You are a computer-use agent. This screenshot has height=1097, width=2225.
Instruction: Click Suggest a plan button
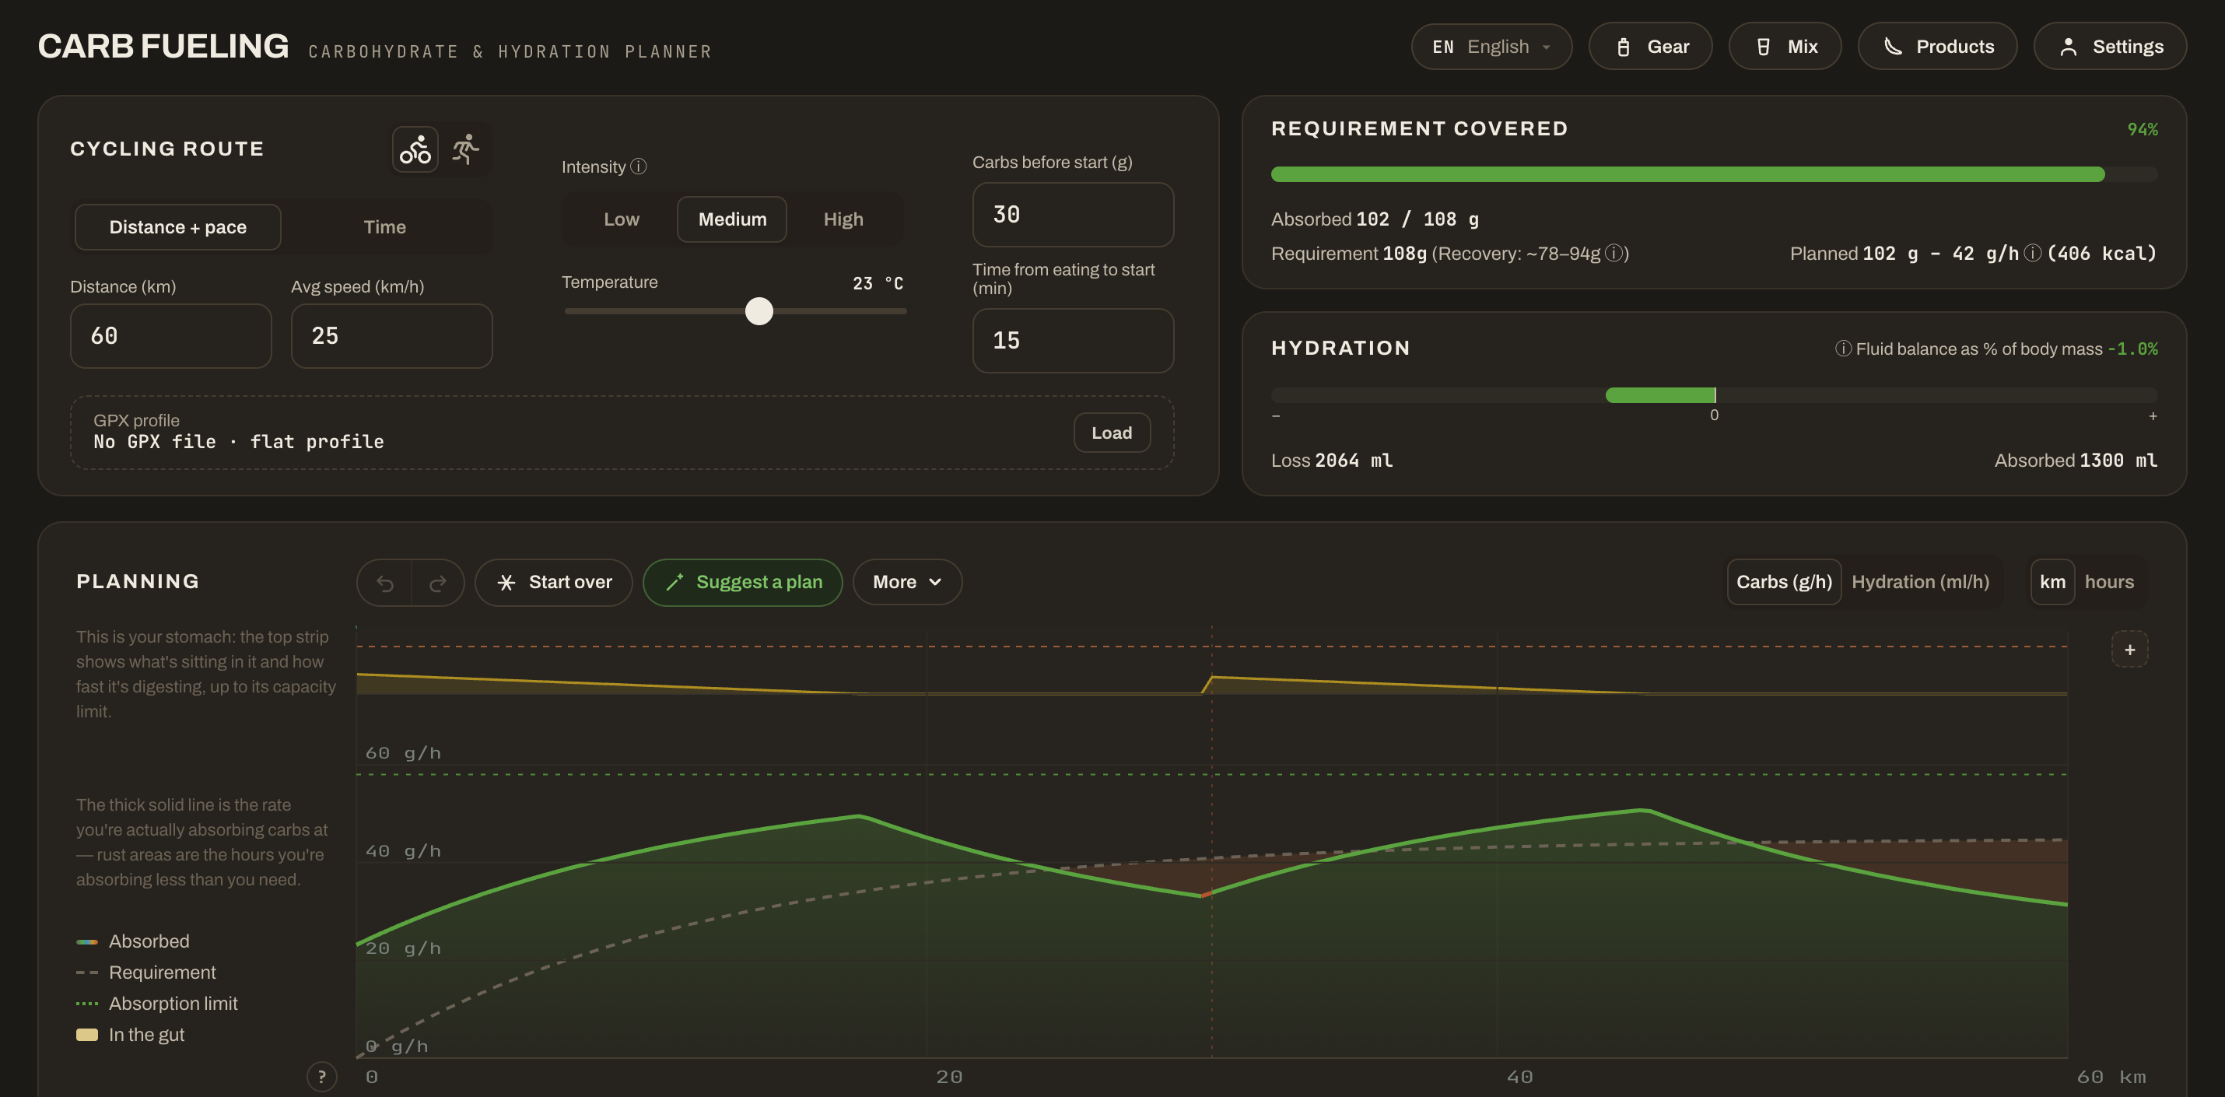tap(743, 582)
